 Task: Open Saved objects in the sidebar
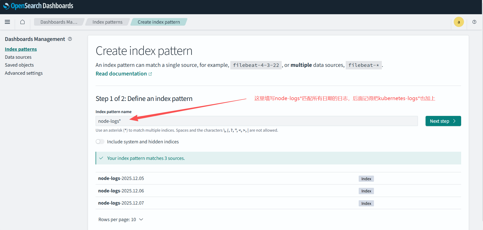(19, 65)
